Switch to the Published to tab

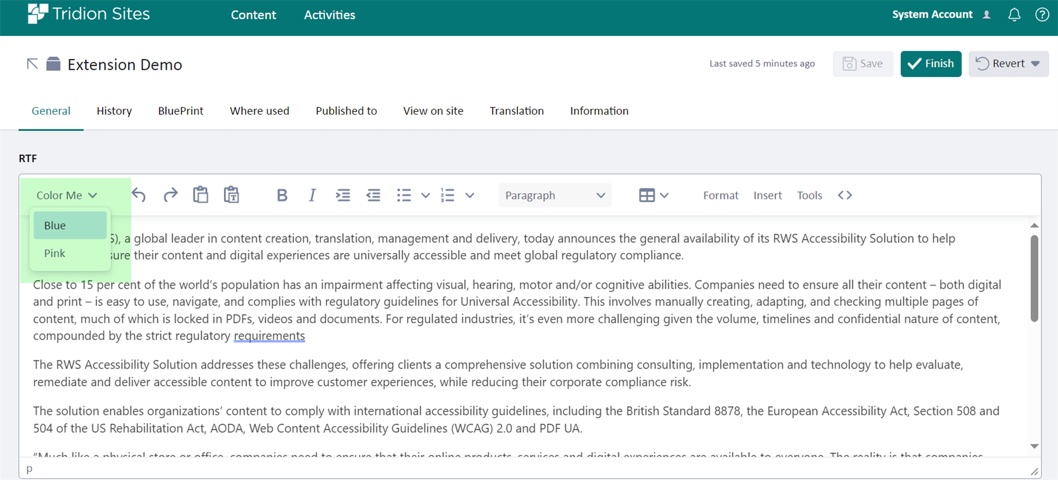point(346,111)
